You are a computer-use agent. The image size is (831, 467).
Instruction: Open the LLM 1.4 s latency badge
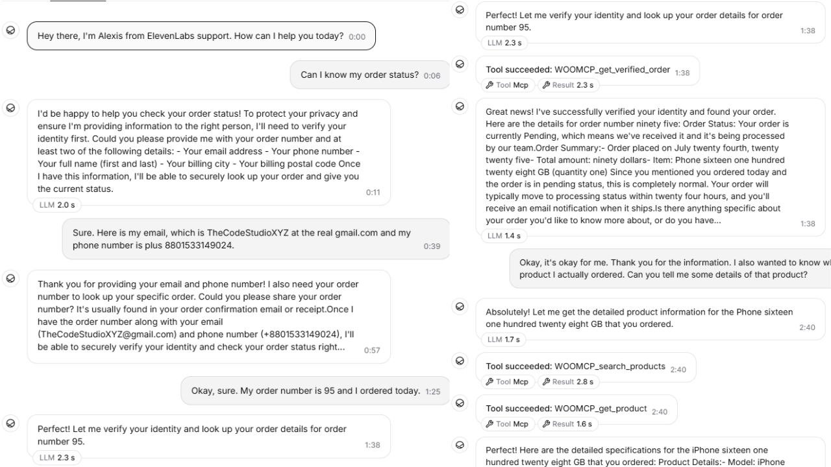pos(507,236)
